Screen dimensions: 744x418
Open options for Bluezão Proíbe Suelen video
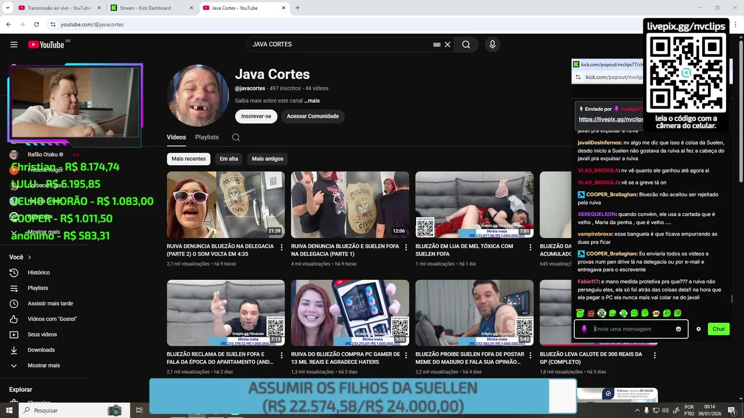coord(530,355)
